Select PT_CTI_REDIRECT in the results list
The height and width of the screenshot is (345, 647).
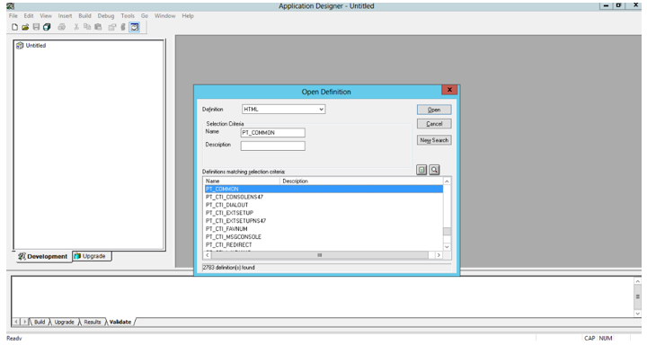tap(323, 244)
